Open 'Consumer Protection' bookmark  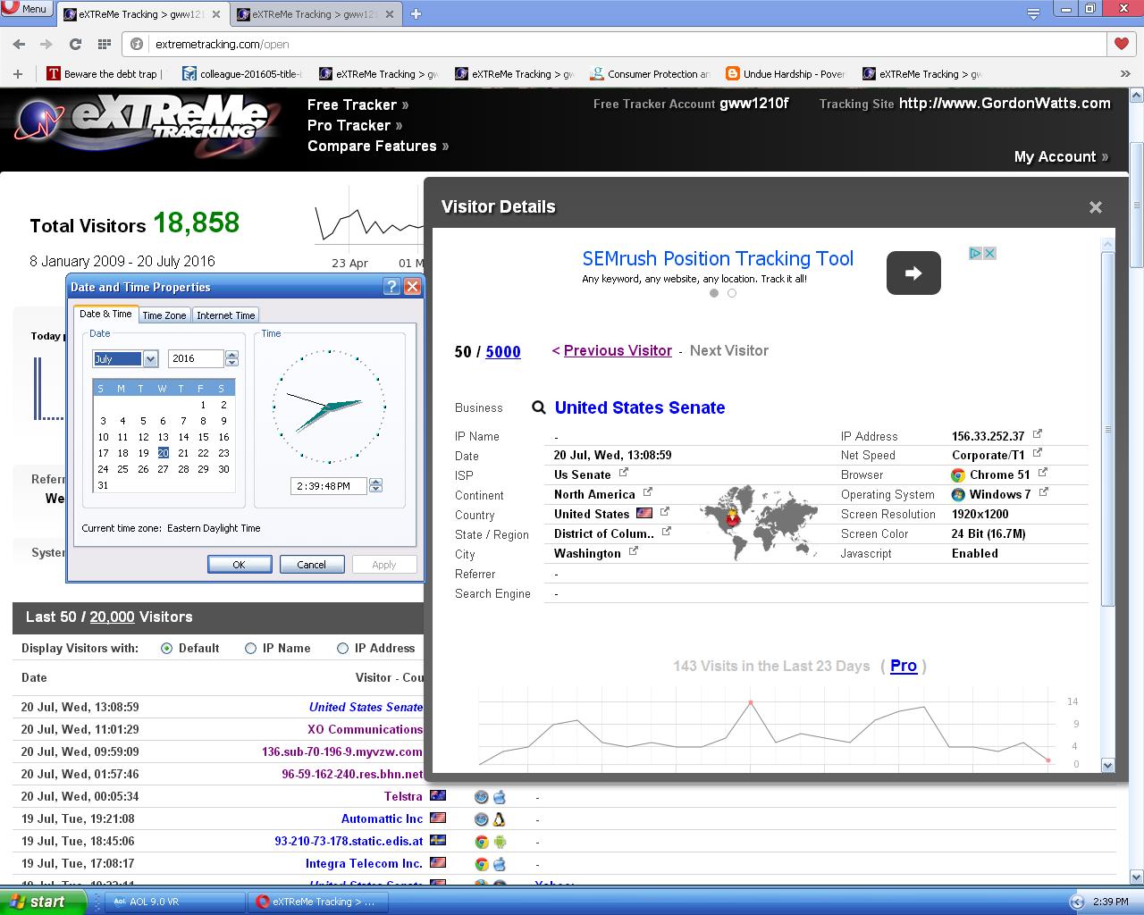pos(650,74)
